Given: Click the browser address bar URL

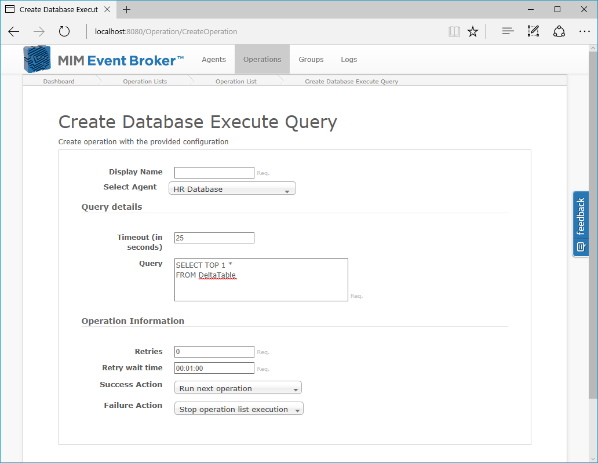Looking at the screenshot, I should pos(166,32).
